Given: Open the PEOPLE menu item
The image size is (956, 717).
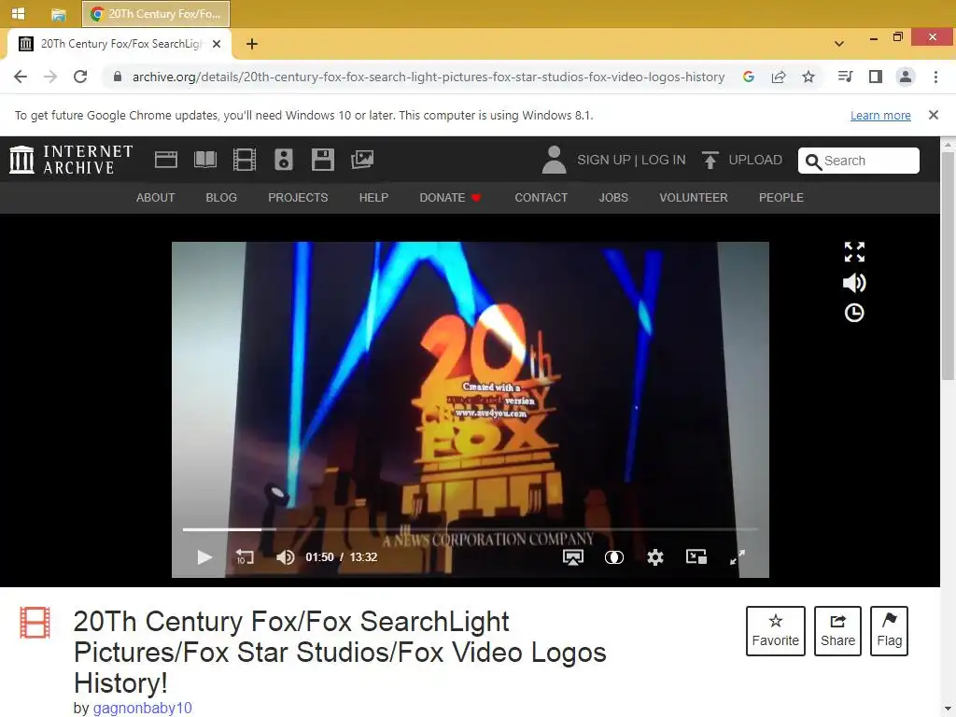Looking at the screenshot, I should coord(781,198).
